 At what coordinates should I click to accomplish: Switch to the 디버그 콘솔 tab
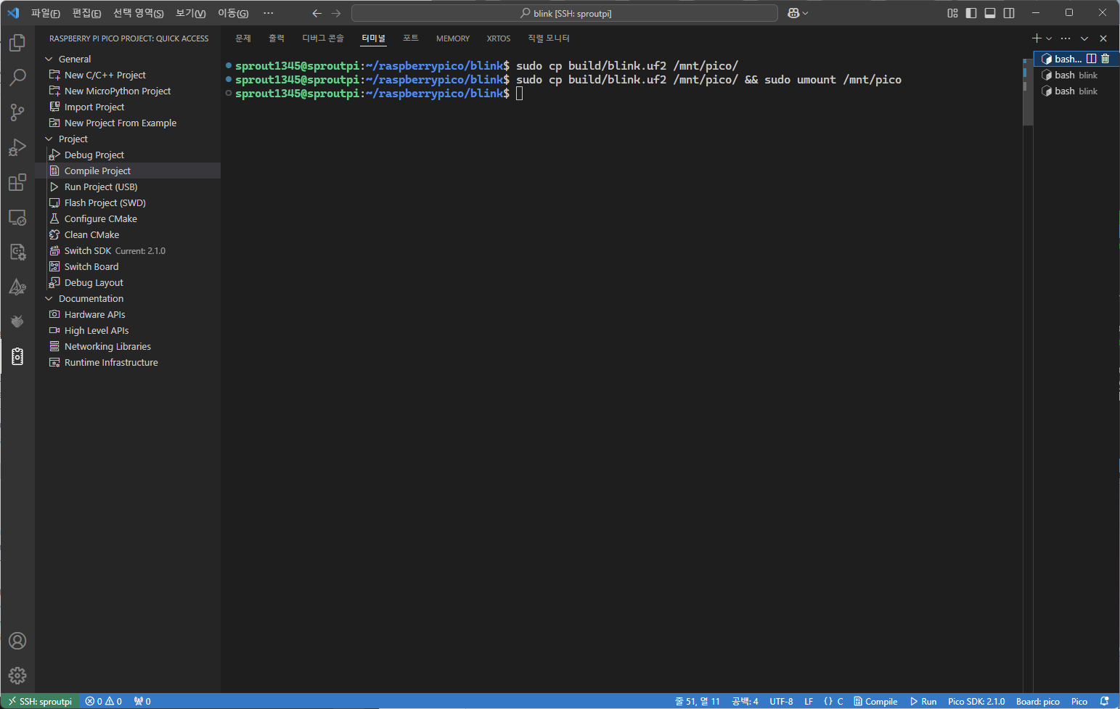click(x=323, y=38)
